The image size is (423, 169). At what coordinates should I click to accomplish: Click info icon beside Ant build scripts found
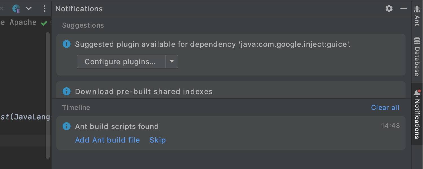[66, 126]
